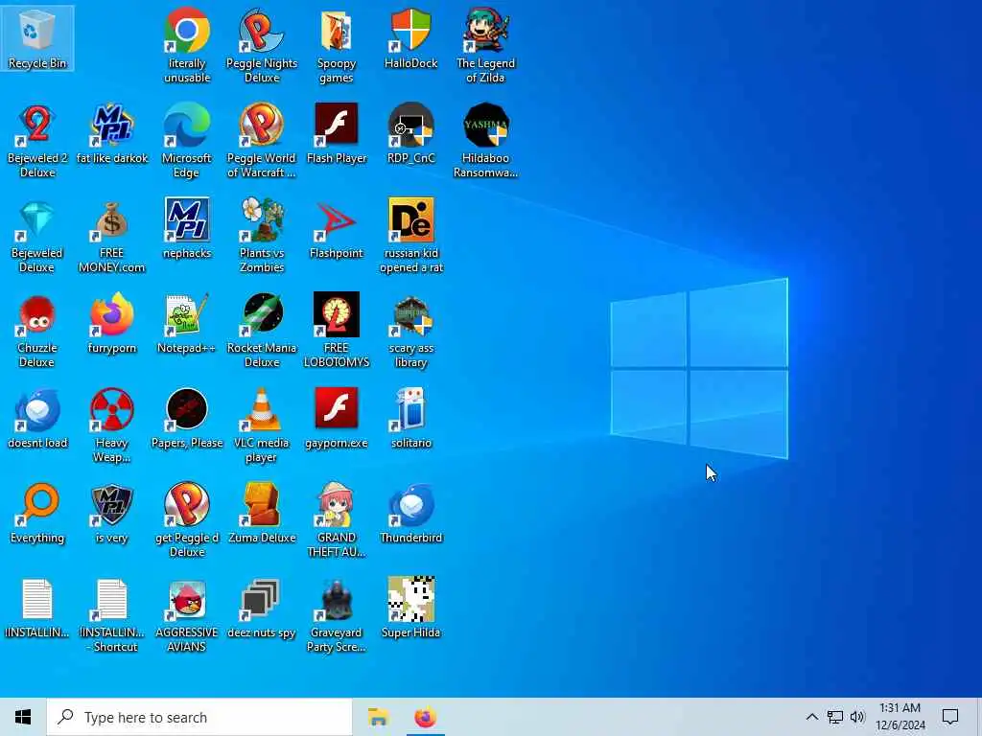Select the Microsoft Edge desktop icon
This screenshot has width=982, height=736.
point(187,141)
